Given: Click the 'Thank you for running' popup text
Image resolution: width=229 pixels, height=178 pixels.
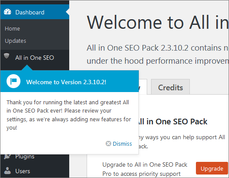Looking at the screenshot, I should coord(69,115).
